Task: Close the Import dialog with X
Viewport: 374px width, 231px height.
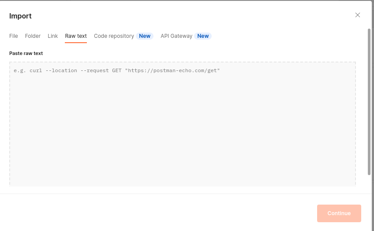Action: pyautogui.click(x=358, y=15)
